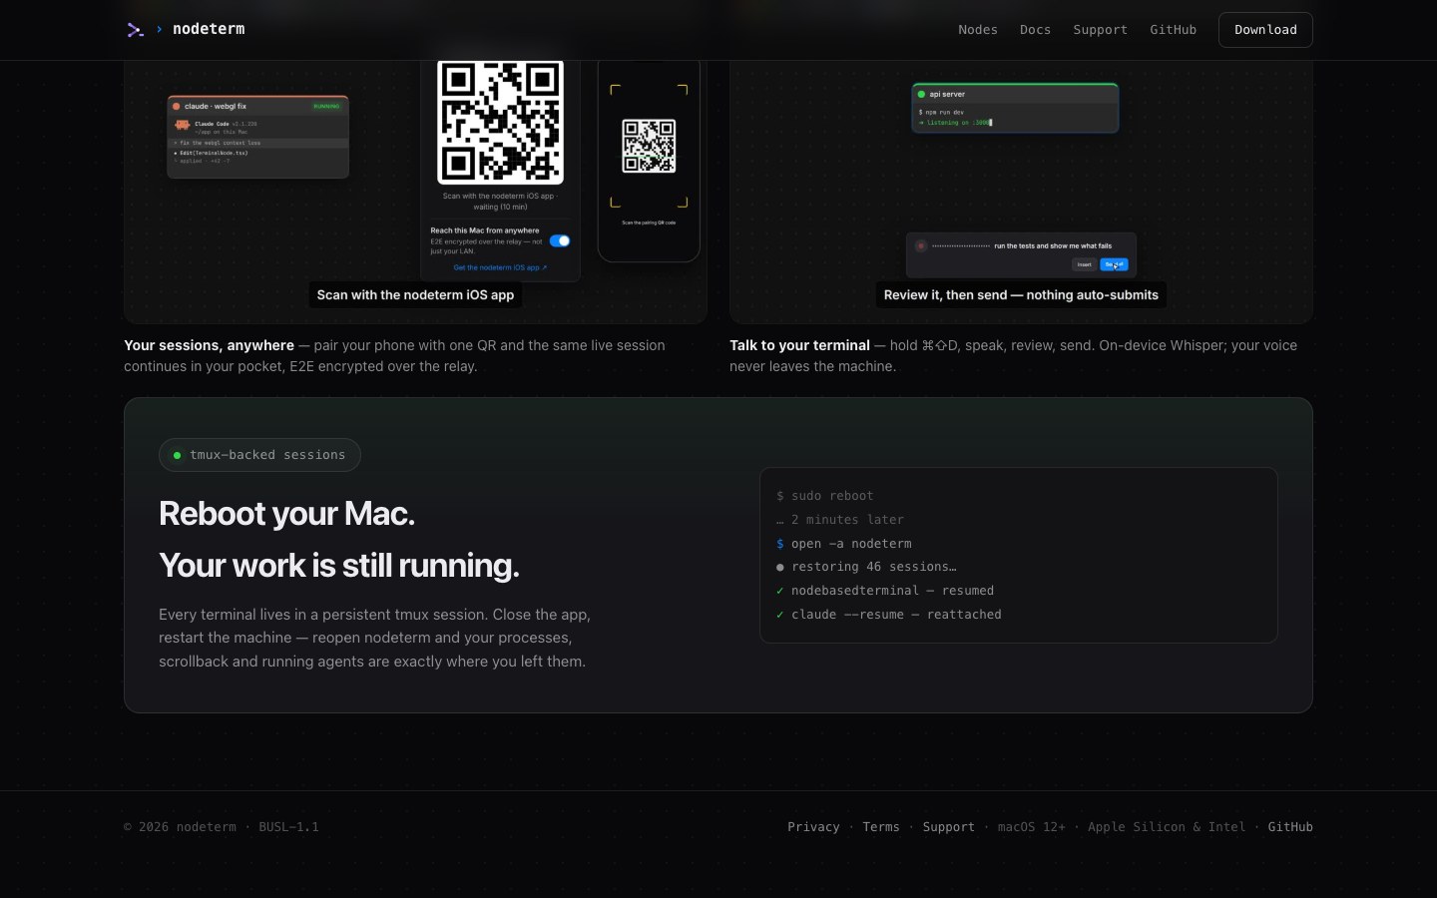Toggle the Reach this Mac from anywhere switch
This screenshot has width=1437, height=898.
(x=560, y=240)
